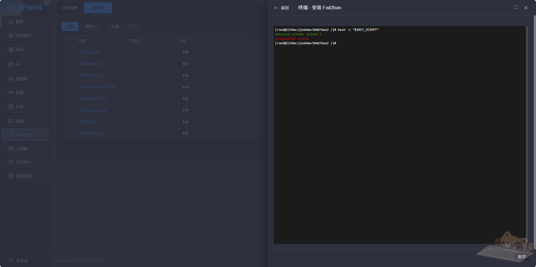Check the box for 安装 Docker row
536x267 pixels.
pos(67,52)
